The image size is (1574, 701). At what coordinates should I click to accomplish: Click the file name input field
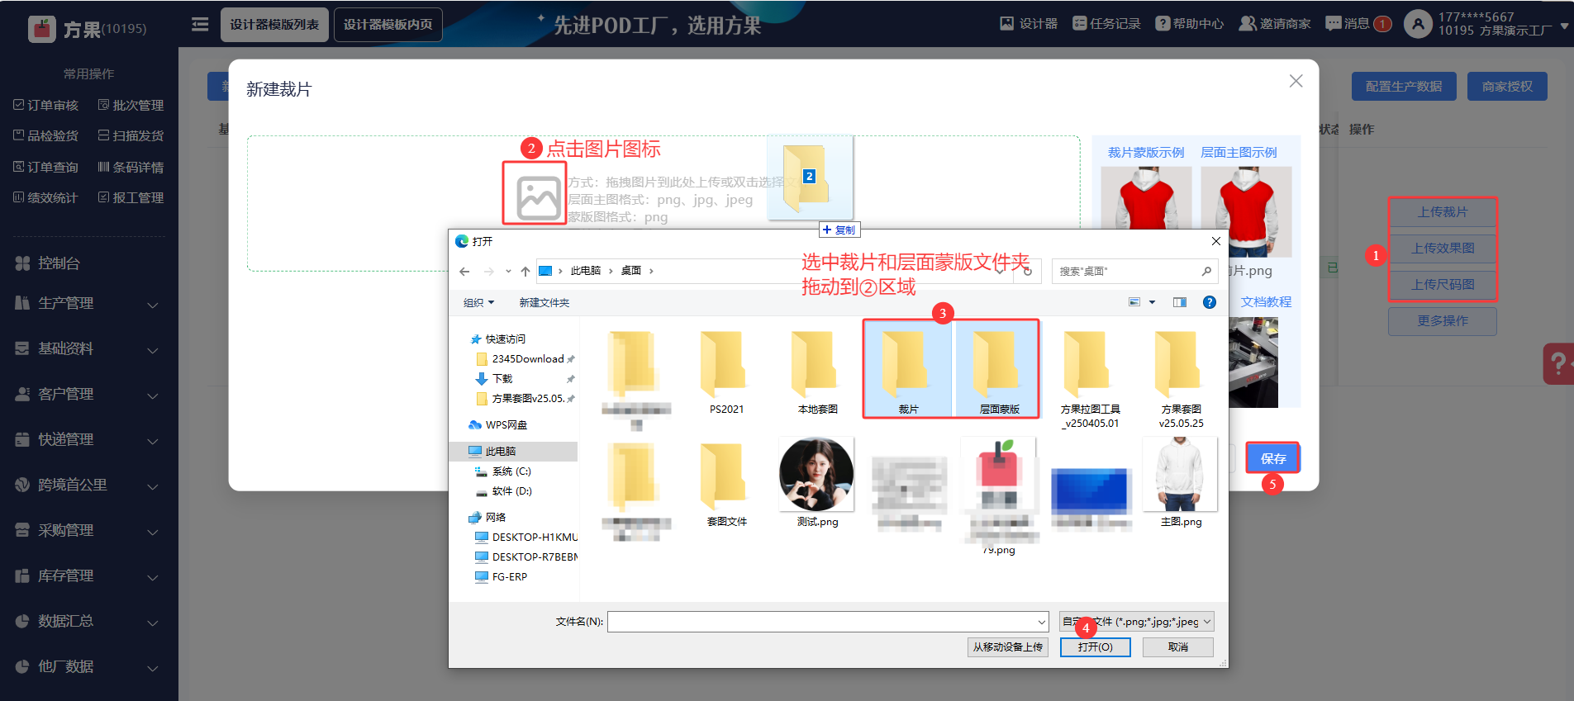point(828,622)
